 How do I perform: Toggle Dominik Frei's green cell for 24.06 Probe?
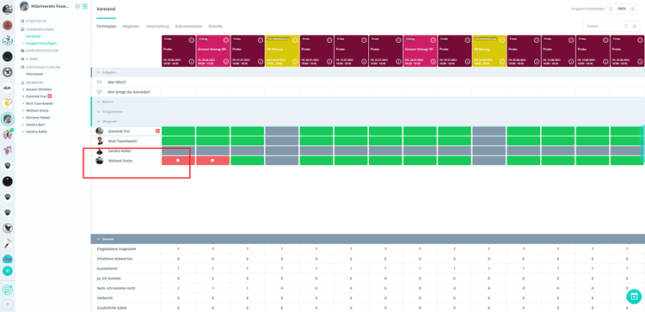(179, 132)
